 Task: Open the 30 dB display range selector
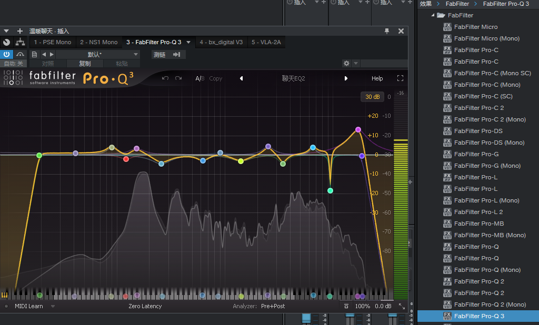tap(372, 97)
